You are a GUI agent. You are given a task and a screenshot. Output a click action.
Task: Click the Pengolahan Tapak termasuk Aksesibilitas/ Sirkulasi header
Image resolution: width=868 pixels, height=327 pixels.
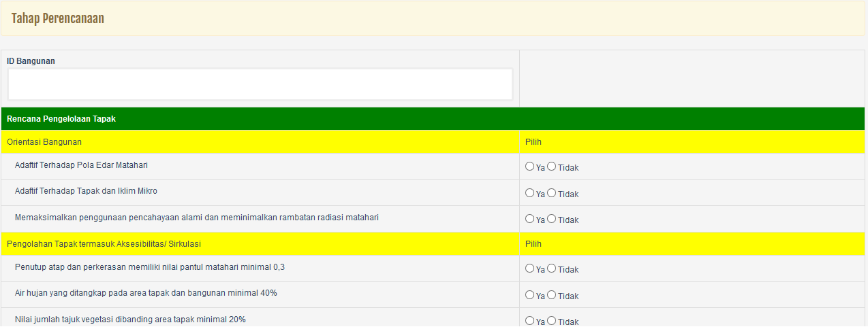[104, 243]
